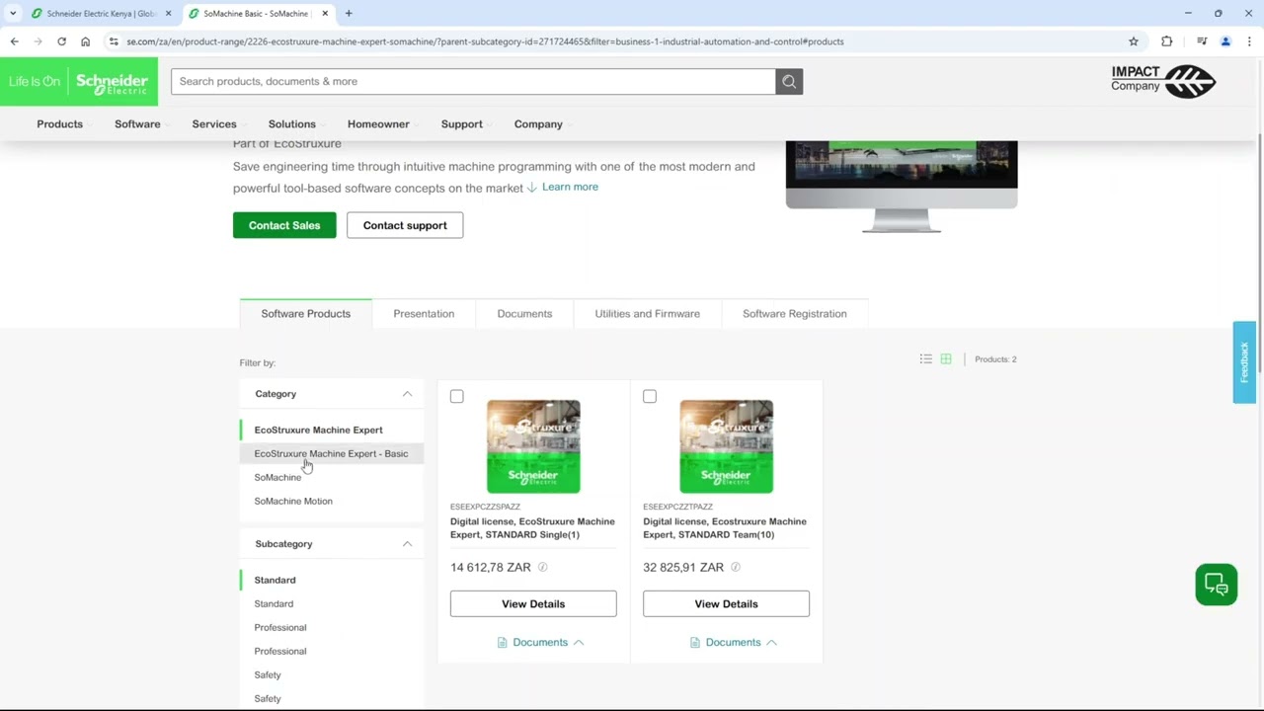The width and height of the screenshot is (1264, 711).
Task: Open Digital license STANDARD Team(10) title
Action: coord(725,528)
